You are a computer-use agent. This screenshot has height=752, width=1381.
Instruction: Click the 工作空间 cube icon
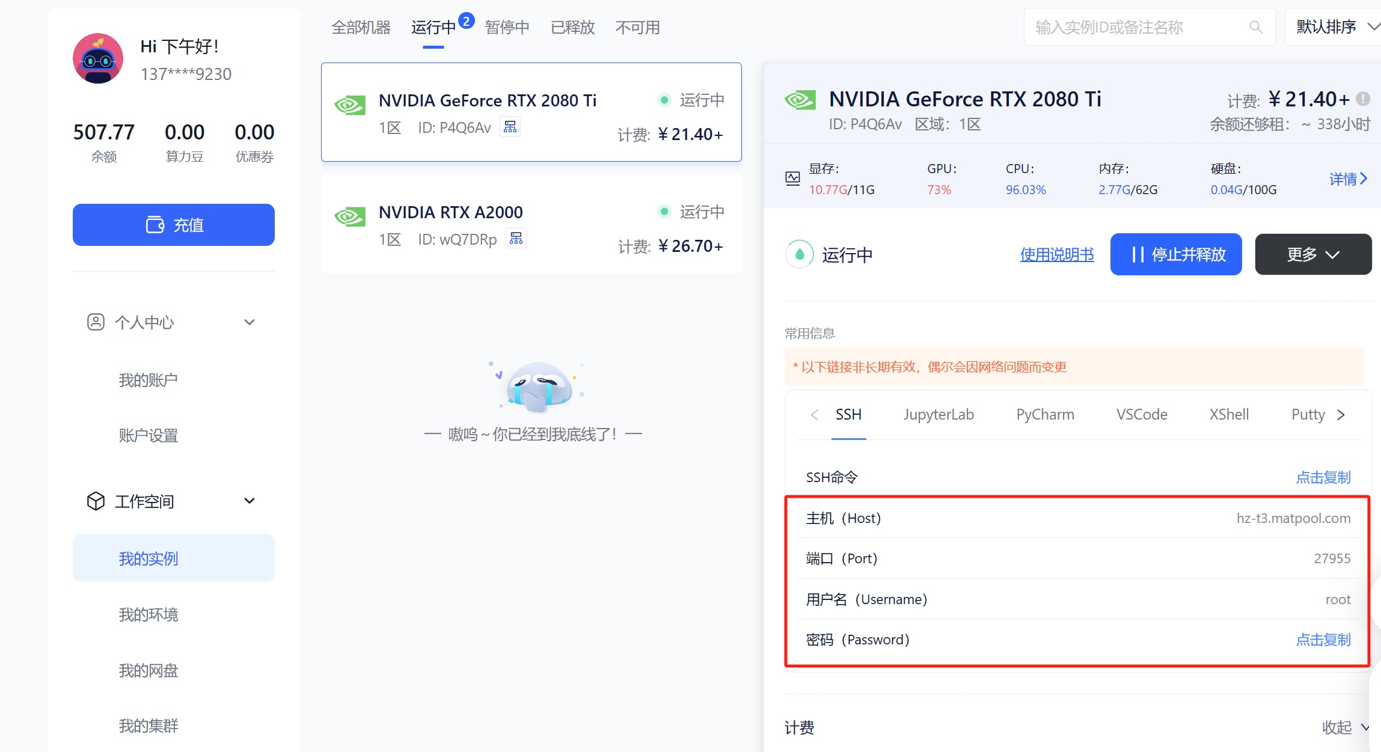coord(96,501)
